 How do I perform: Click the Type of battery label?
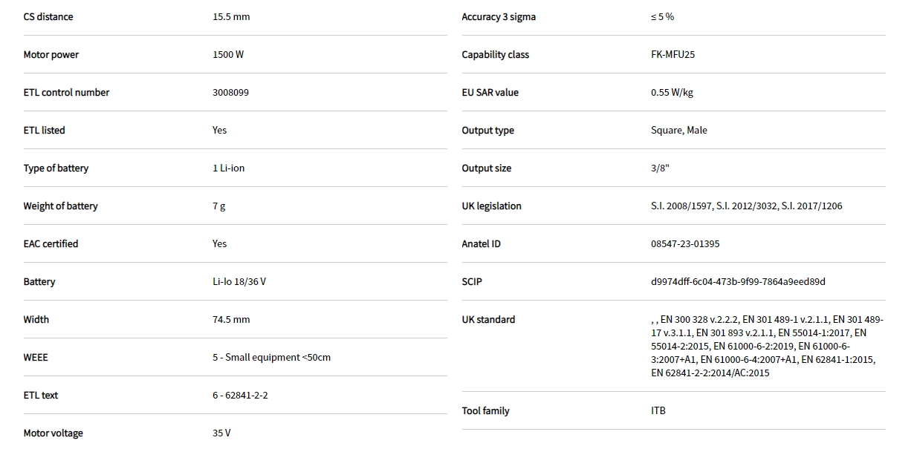click(x=56, y=168)
